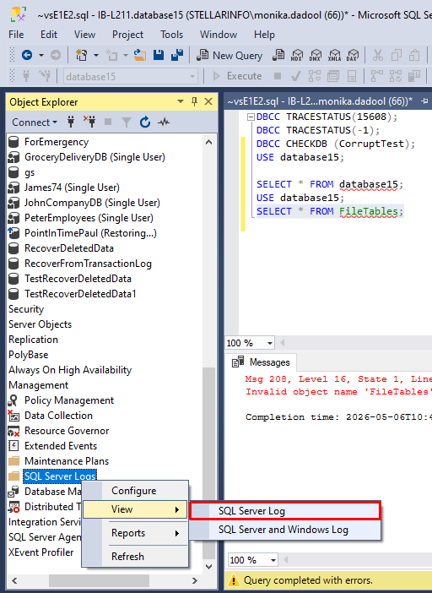432x593 pixels.
Task: Open the Help menu
Action: [x=264, y=35]
